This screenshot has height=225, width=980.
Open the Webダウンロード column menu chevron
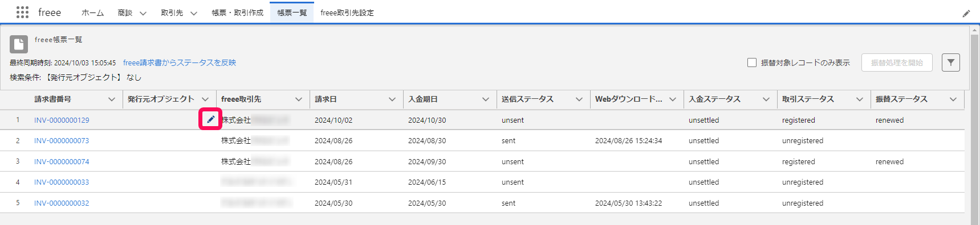(x=673, y=99)
